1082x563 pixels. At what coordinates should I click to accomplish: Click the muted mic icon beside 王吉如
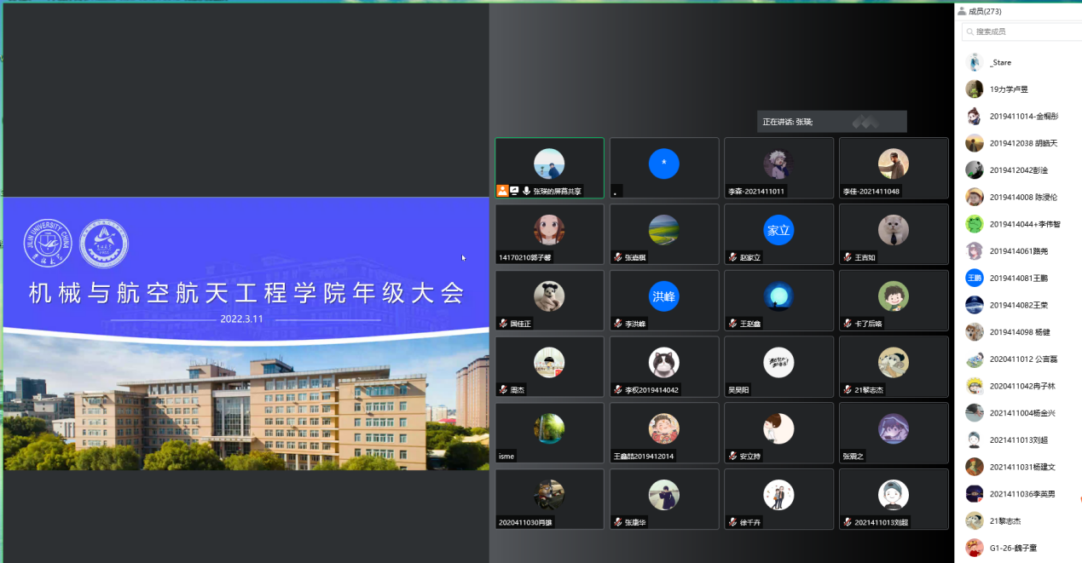[x=848, y=257]
